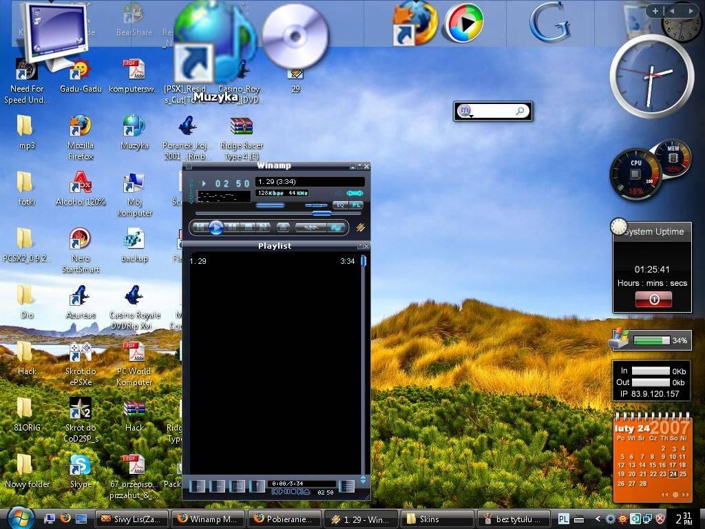This screenshot has height=529, width=705.
Task: Toggle repeat mode in Winamp
Action: pyautogui.click(x=336, y=227)
